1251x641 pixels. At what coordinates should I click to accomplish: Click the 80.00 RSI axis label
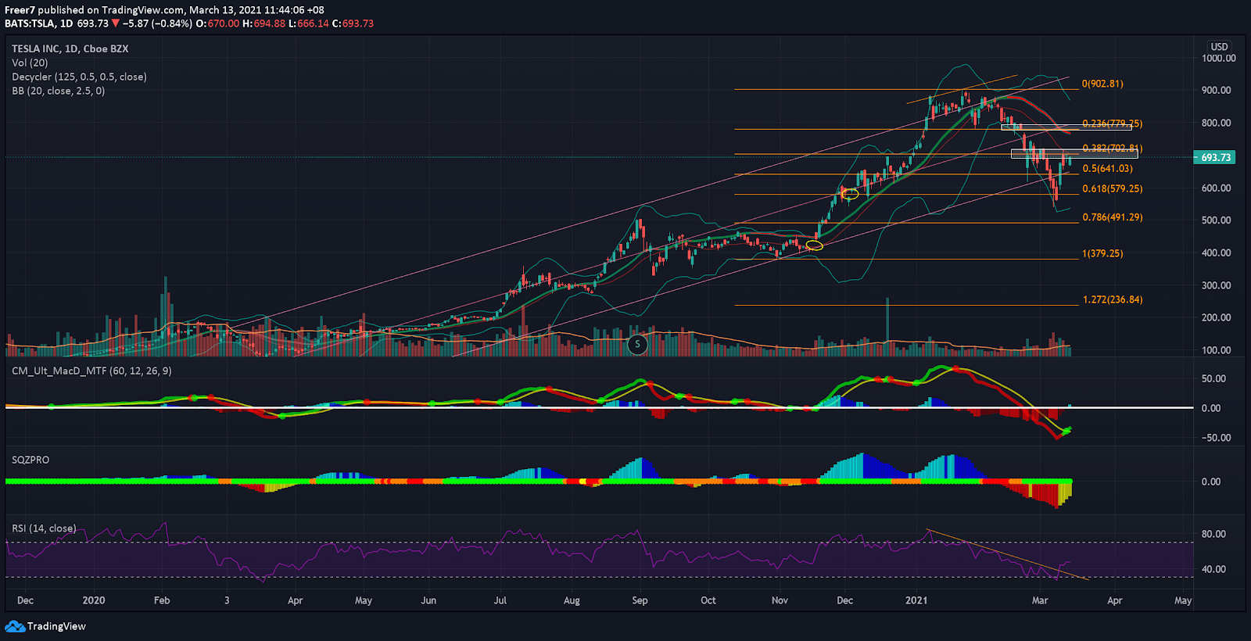pyautogui.click(x=1213, y=535)
